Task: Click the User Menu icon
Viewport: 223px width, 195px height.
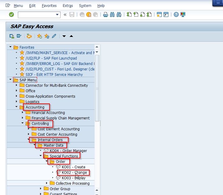Action: 12,36
